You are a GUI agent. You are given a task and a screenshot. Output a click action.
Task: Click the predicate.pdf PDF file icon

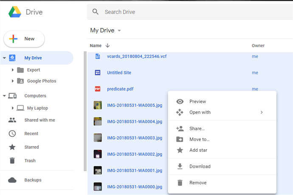click(97, 89)
